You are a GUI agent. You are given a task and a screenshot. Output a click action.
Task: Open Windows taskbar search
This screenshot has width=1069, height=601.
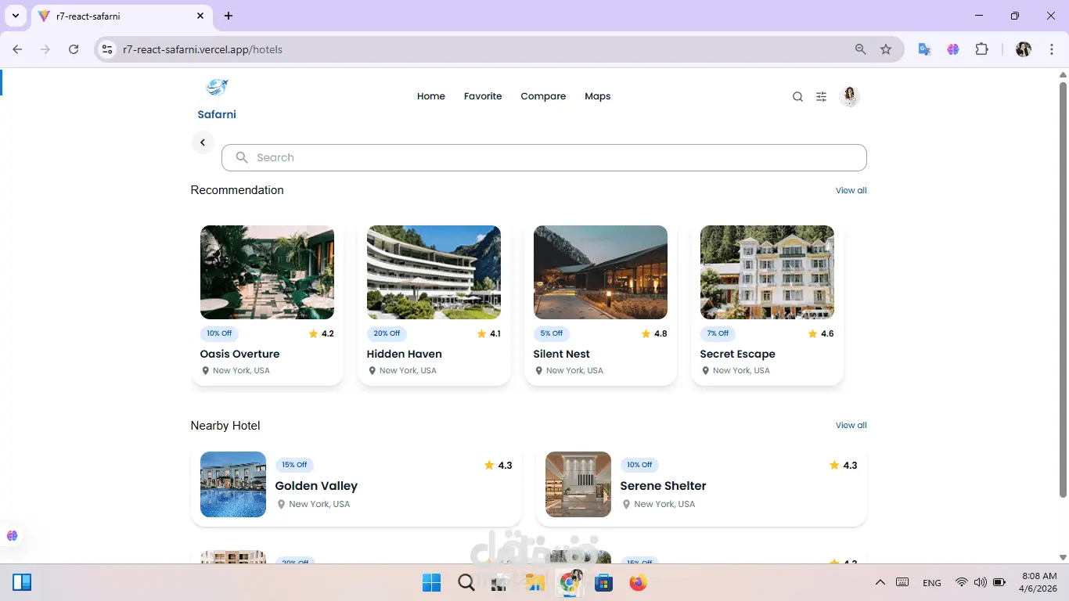click(x=466, y=583)
